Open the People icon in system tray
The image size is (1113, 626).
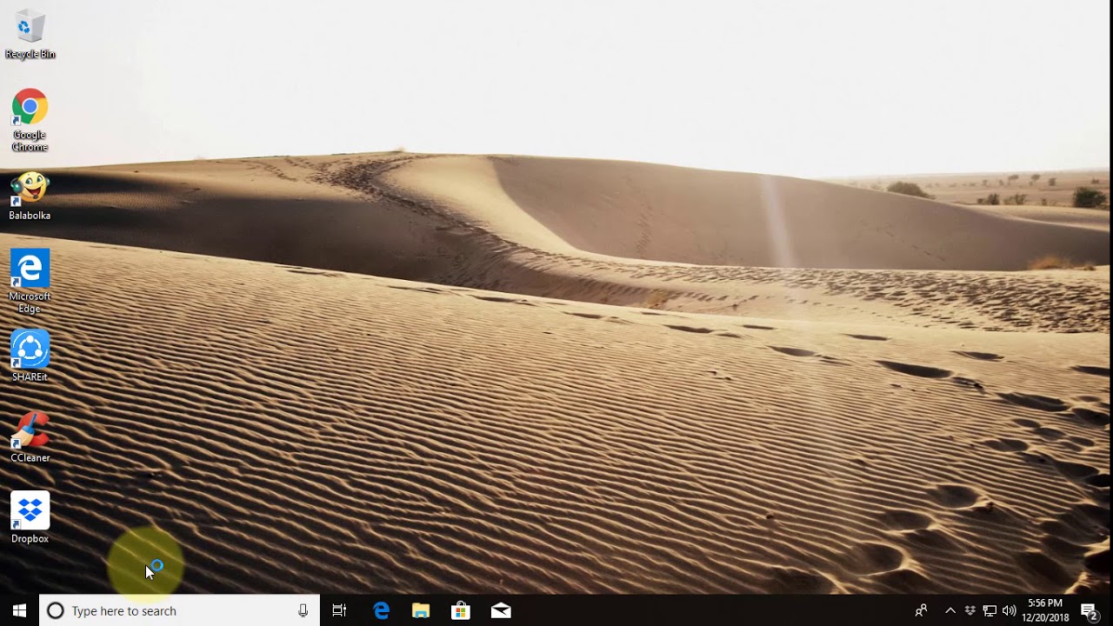921,610
